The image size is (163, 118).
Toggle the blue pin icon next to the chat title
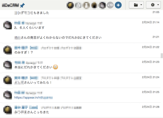click(x=23, y=5)
